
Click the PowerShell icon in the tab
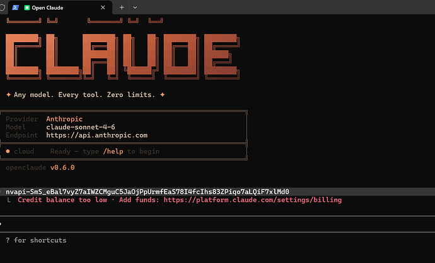(16, 8)
